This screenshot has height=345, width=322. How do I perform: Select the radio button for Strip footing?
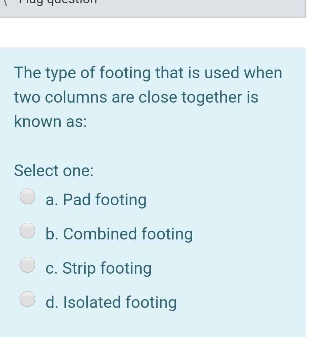click(x=27, y=264)
